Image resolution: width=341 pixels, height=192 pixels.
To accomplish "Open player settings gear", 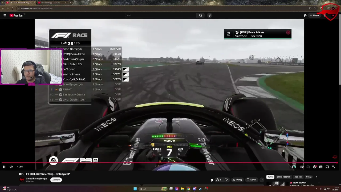I will click(315, 167).
